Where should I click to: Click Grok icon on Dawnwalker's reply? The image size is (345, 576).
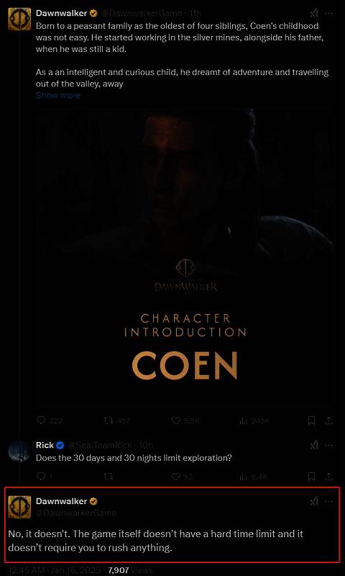click(314, 501)
